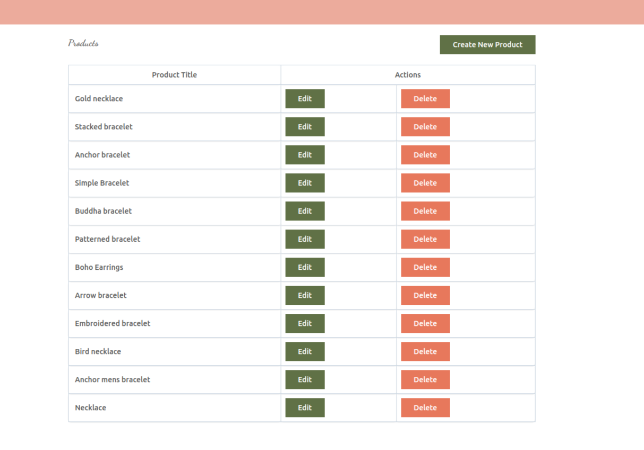The height and width of the screenshot is (450, 644).
Task: Remove Boho Earrings with Delete
Action: (425, 267)
